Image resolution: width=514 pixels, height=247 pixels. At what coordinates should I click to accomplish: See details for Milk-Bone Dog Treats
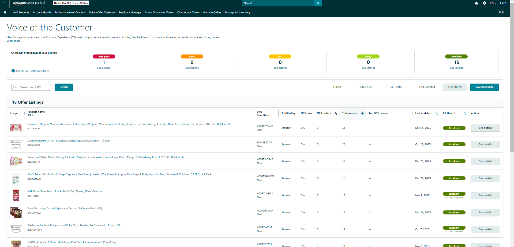(x=485, y=195)
